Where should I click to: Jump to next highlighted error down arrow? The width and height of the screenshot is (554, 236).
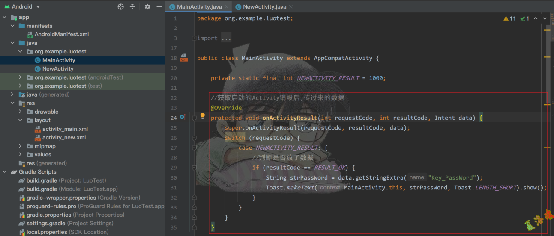pyautogui.click(x=545, y=18)
